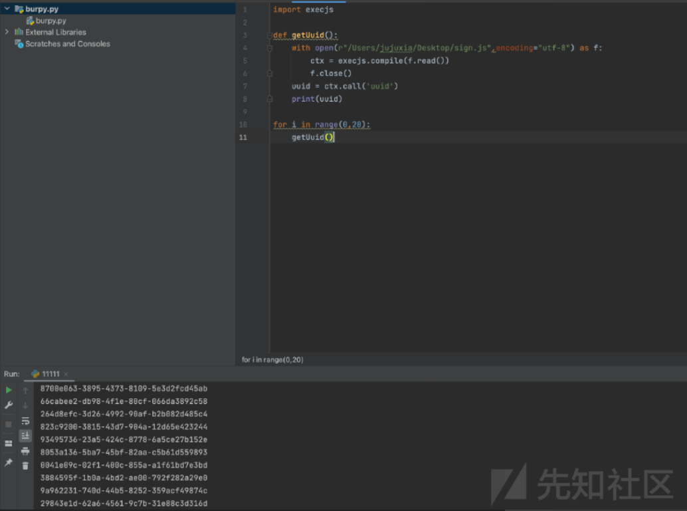Close the 11111 run tab

pyautogui.click(x=66, y=374)
